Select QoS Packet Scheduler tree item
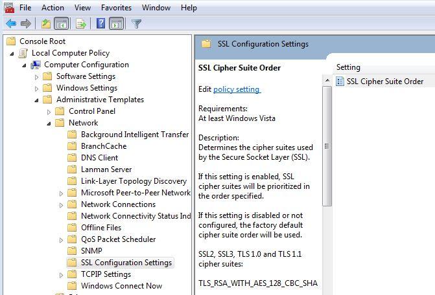Viewport: 435px width, 295px height. pos(118,239)
